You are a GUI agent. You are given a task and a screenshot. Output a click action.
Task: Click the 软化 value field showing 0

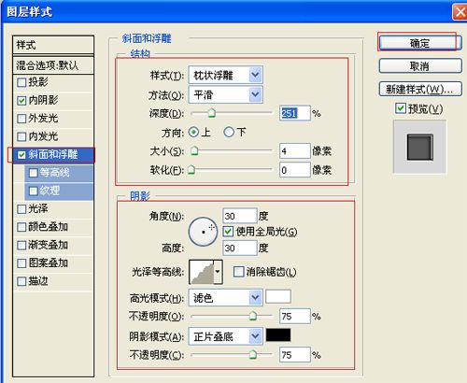click(294, 170)
